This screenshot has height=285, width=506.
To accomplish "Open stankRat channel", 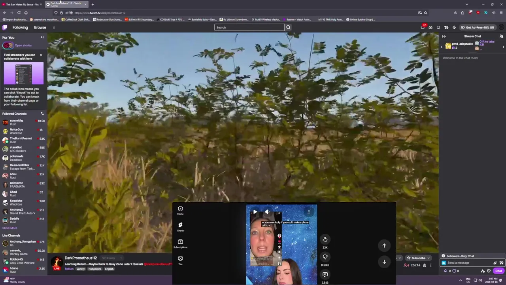I will pos(24,149).
